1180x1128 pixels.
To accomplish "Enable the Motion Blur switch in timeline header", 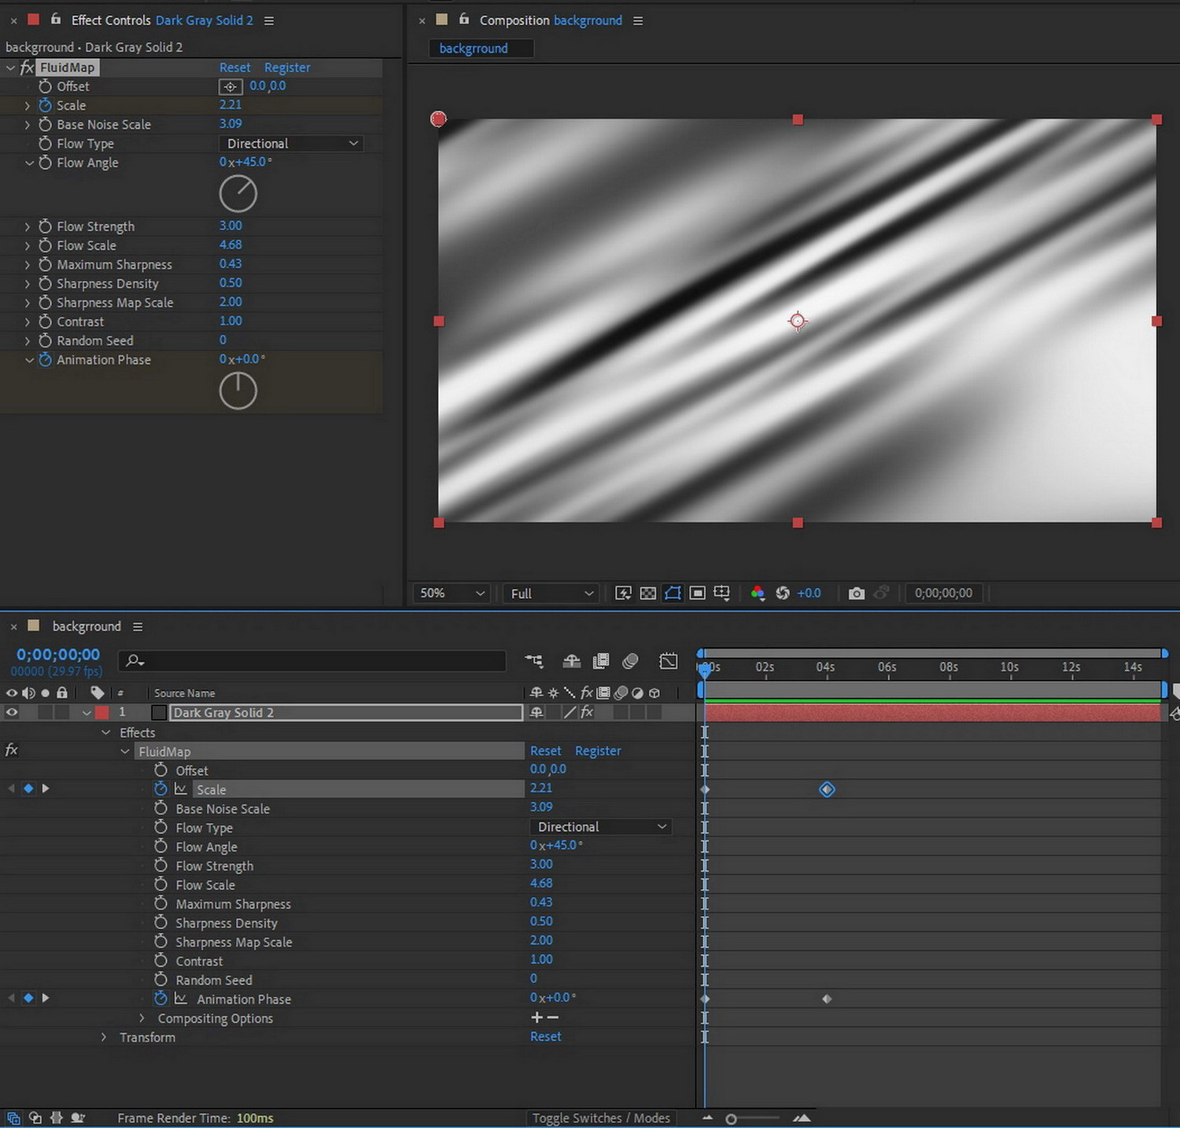I will tap(630, 661).
